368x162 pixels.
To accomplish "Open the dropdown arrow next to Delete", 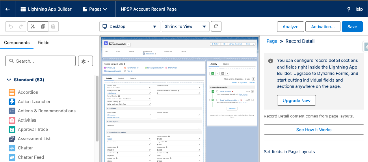I will pyautogui.click(x=254, y=44).
